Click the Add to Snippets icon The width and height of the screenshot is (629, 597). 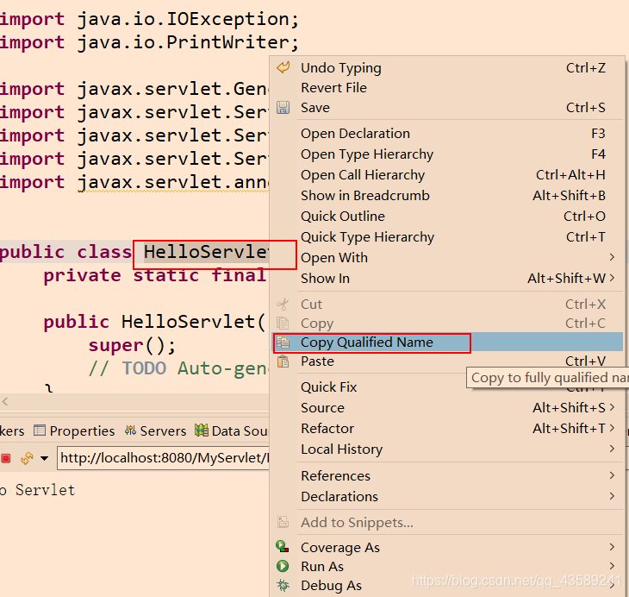(283, 522)
